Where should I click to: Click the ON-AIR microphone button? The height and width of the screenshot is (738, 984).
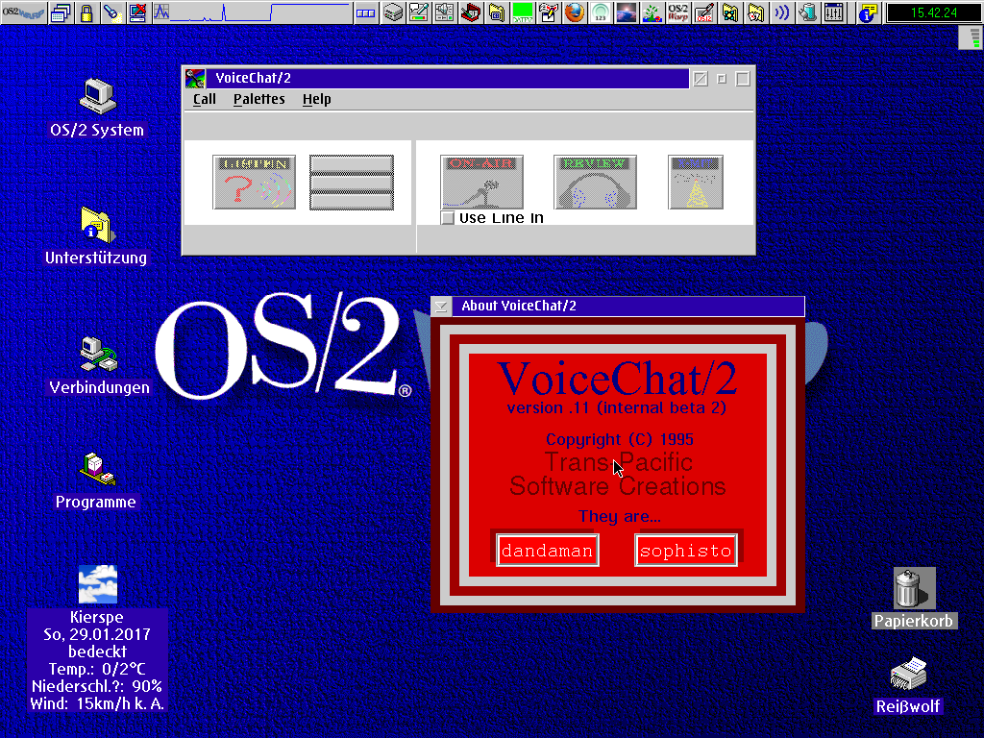coord(482,182)
